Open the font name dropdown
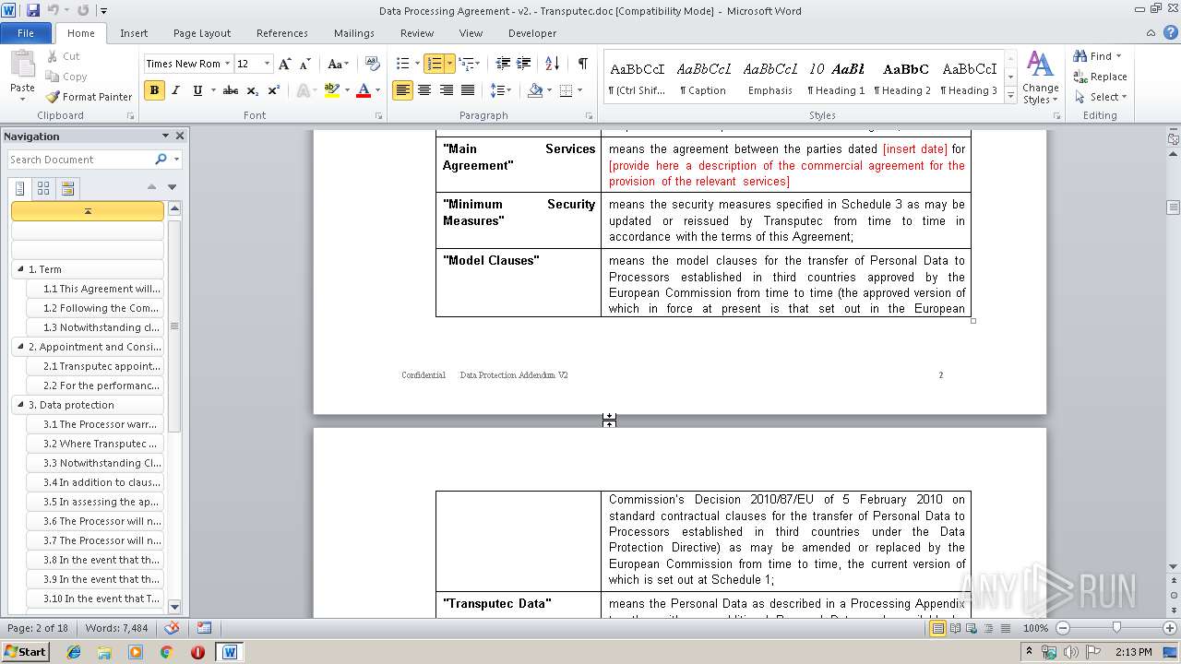This screenshot has width=1181, height=664. [x=227, y=64]
